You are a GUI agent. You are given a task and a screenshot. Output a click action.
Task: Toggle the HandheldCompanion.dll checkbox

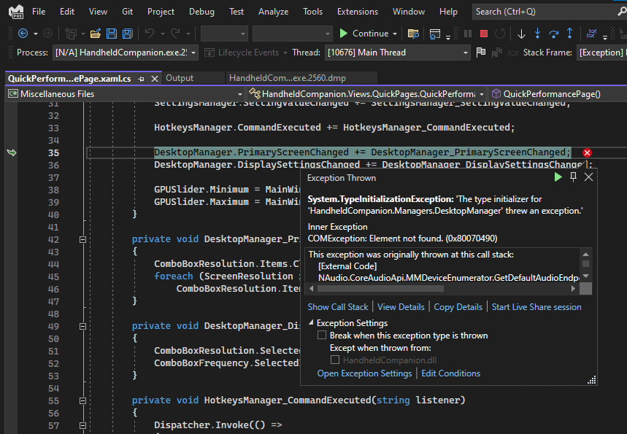(x=335, y=360)
